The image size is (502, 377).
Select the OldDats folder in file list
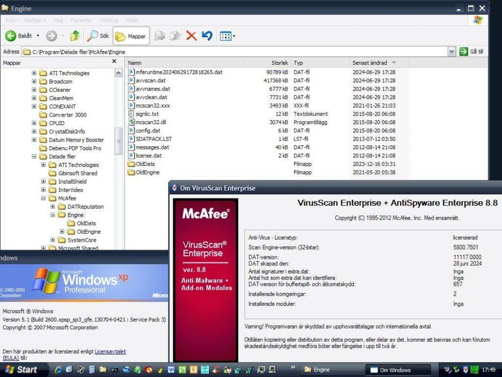[145, 164]
